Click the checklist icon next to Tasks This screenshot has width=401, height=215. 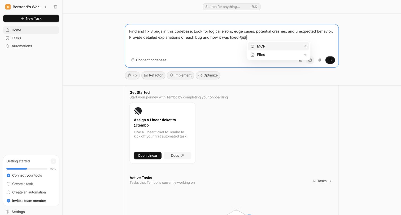click(7, 38)
